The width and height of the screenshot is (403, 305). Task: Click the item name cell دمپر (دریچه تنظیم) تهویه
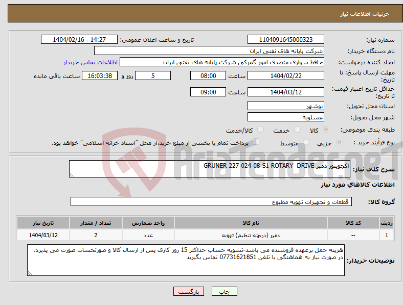click(x=251, y=235)
